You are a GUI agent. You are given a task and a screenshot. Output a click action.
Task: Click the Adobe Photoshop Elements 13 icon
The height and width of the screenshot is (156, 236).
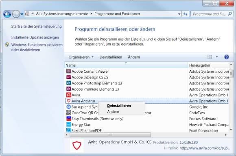point(68,83)
